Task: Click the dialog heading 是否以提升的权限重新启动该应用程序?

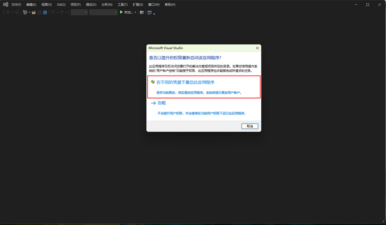Action: 185,58
